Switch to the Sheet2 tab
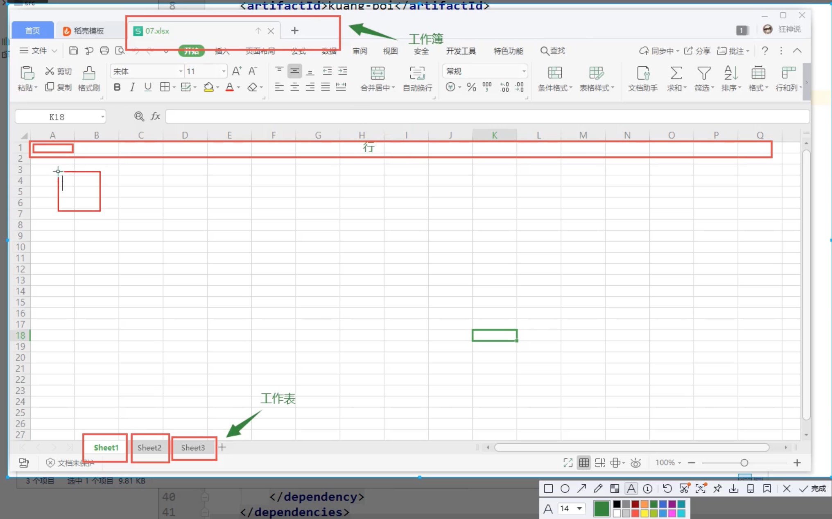The width and height of the screenshot is (832, 519). [149, 448]
